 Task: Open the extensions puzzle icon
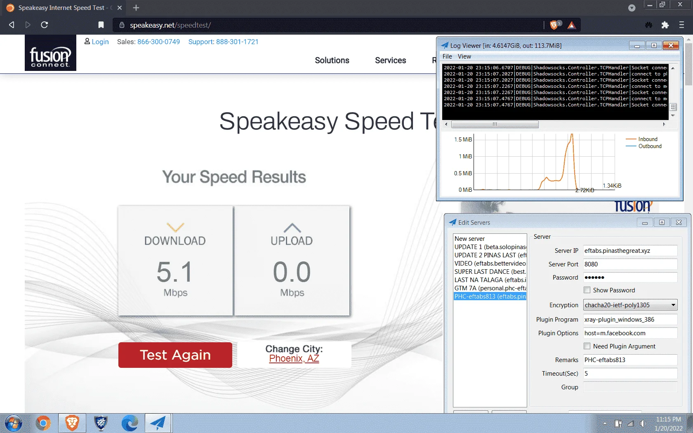pyautogui.click(x=665, y=25)
